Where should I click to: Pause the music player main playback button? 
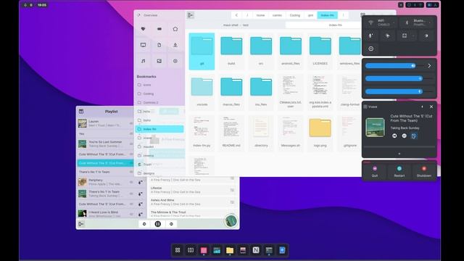158,224
